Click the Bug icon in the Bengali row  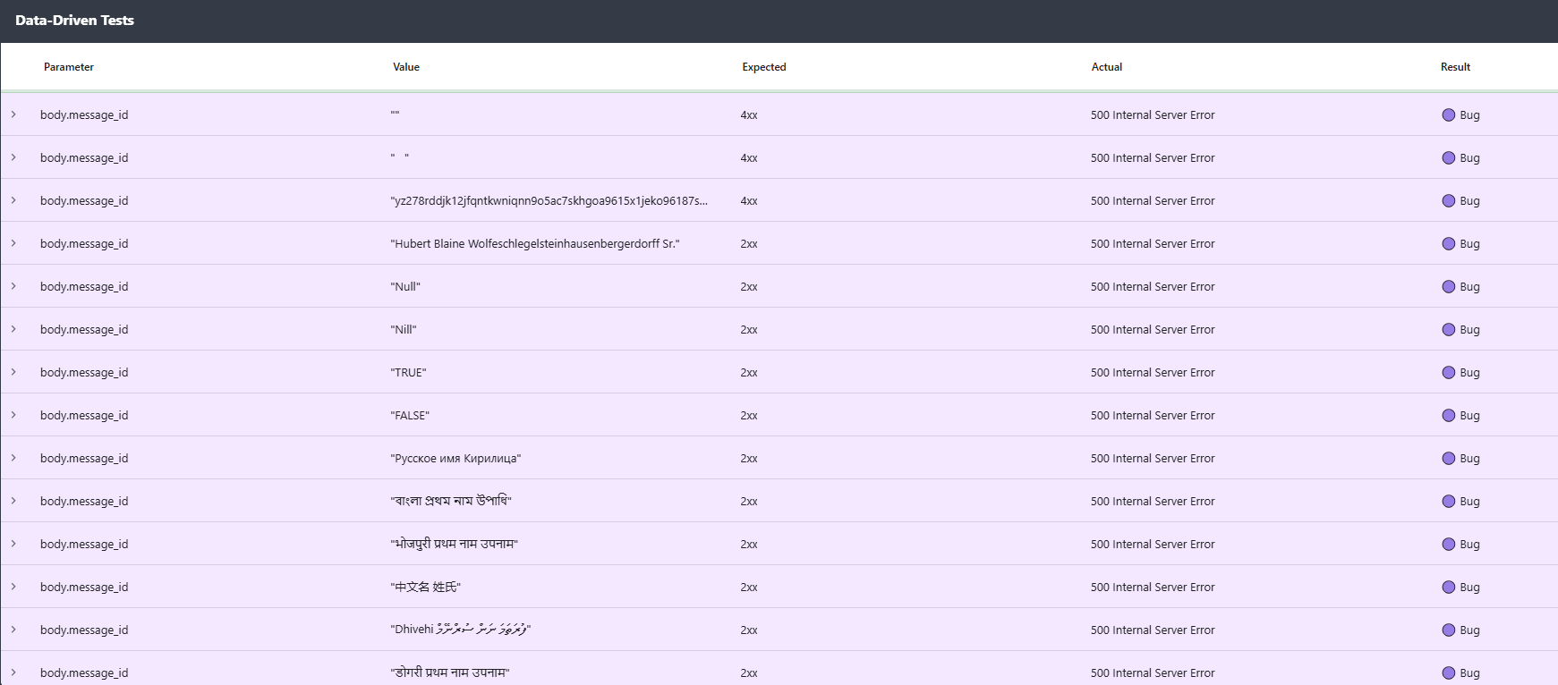pos(1448,501)
